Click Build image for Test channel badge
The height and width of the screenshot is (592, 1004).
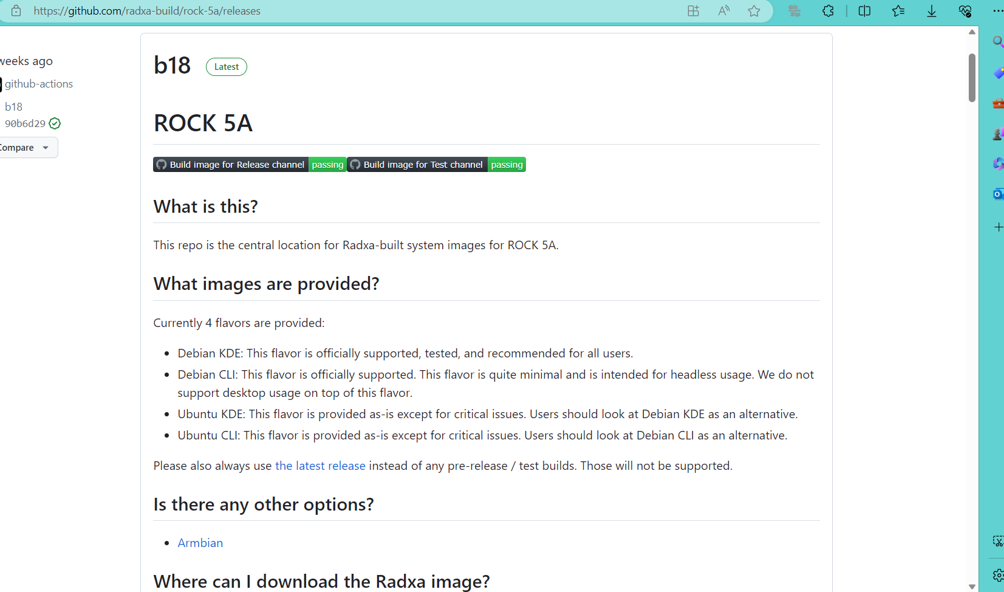(436, 165)
